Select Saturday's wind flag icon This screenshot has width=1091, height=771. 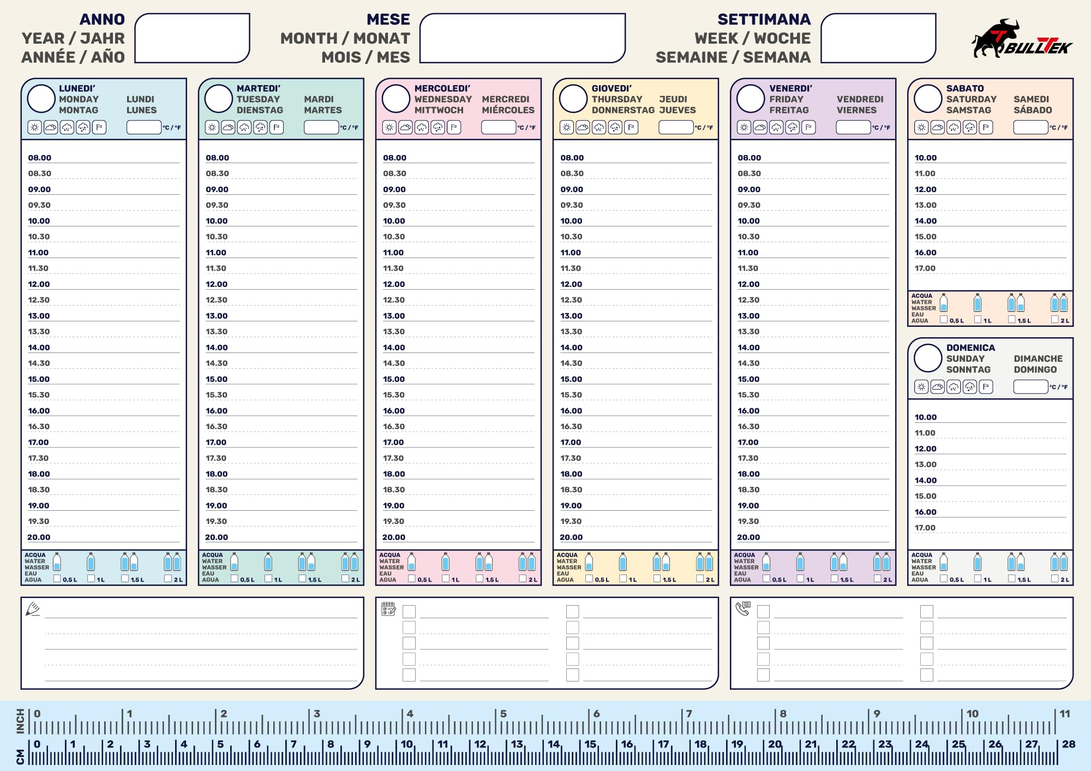point(986,128)
